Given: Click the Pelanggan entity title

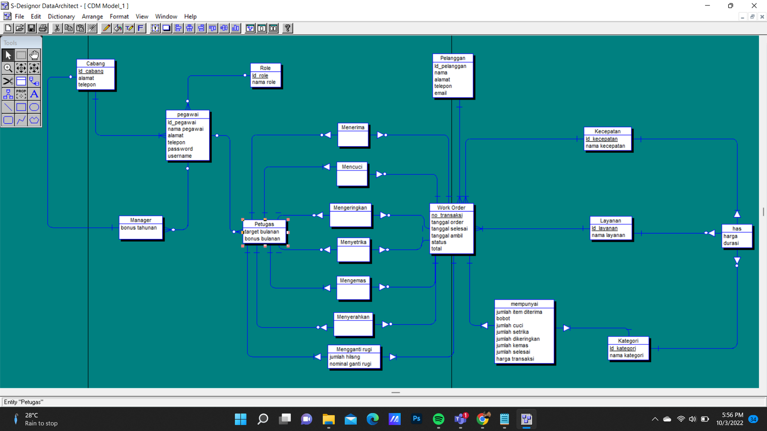Looking at the screenshot, I should click(x=453, y=58).
